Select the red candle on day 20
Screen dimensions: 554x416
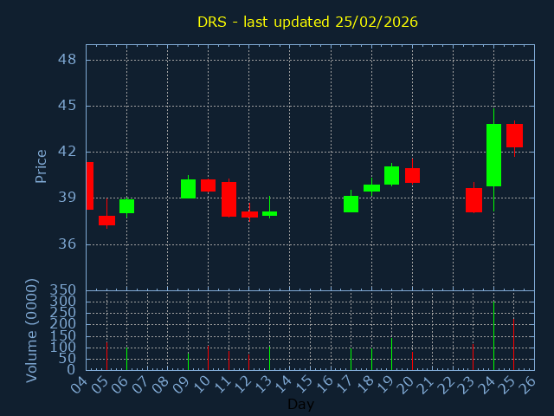pyautogui.click(x=412, y=175)
